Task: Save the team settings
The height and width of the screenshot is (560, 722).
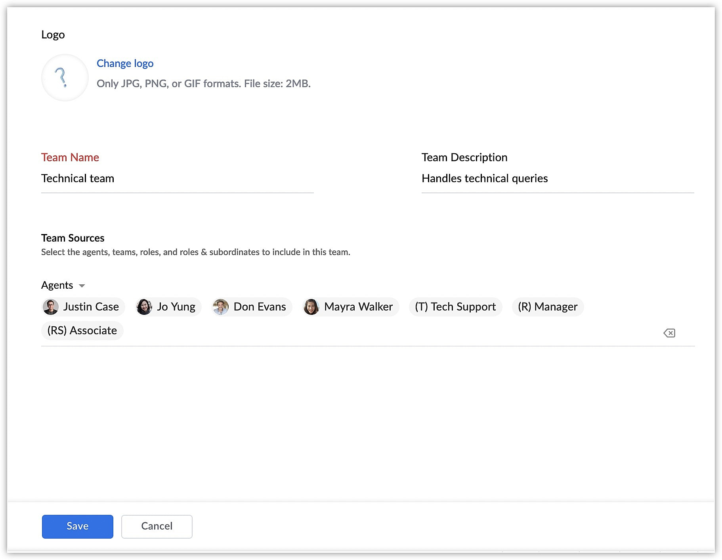Action: [x=78, y=526]
